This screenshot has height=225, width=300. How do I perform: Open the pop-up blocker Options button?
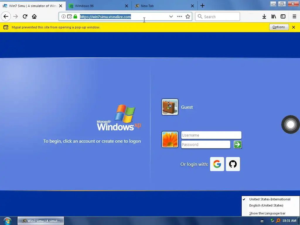pos(279,27)
